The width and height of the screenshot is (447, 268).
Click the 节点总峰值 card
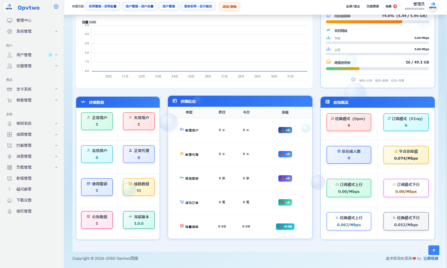coord(406,155)
